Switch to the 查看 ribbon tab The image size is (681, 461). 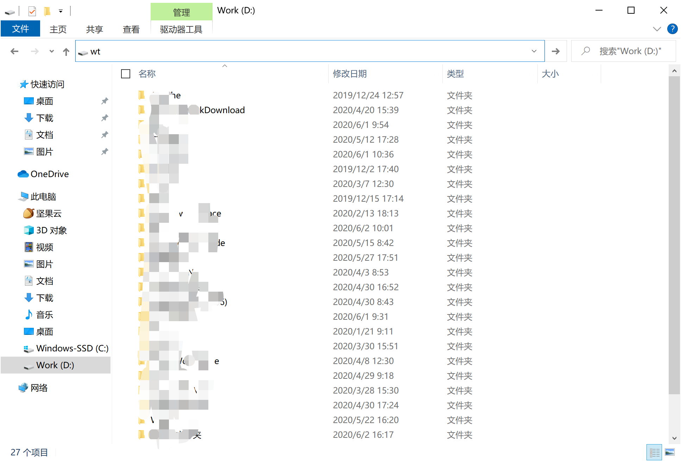pos(131,29)
